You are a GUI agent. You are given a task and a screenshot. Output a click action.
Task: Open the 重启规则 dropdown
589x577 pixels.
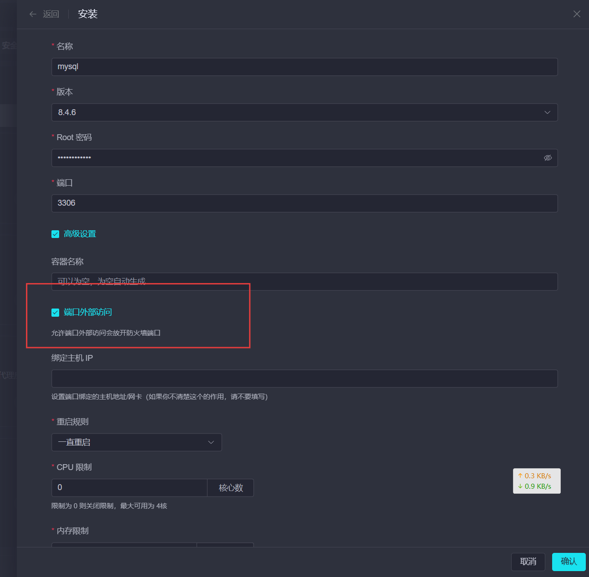coord(137,442)
